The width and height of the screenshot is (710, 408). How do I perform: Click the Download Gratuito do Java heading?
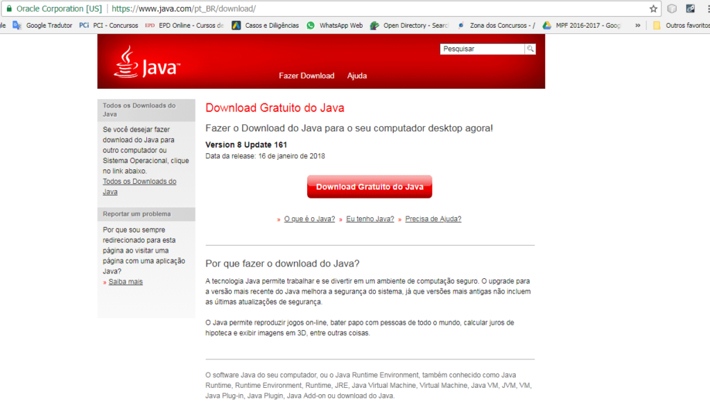pos(275,108)
